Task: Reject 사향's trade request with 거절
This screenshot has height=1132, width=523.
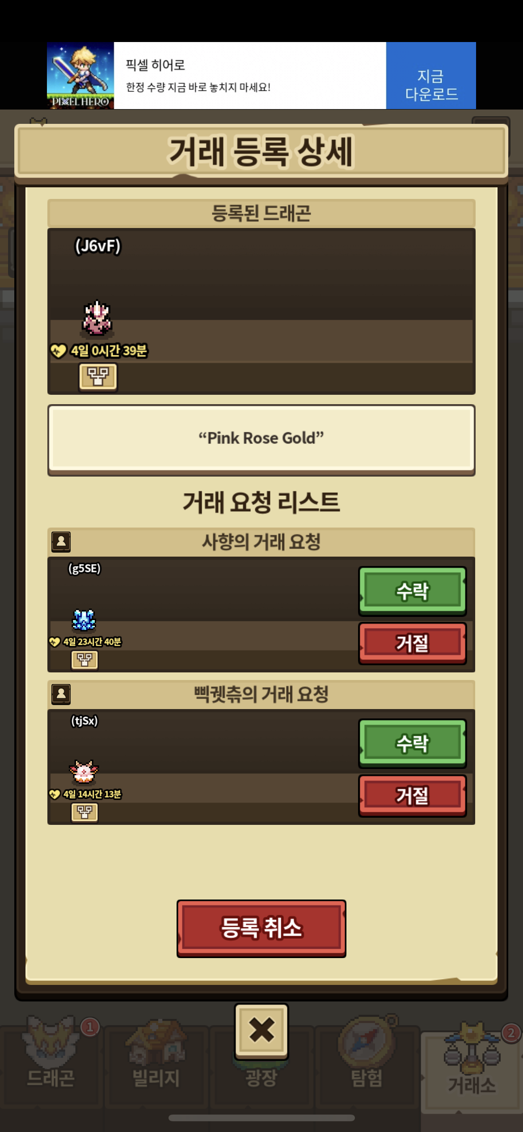Action: click(x=412, y=643)
